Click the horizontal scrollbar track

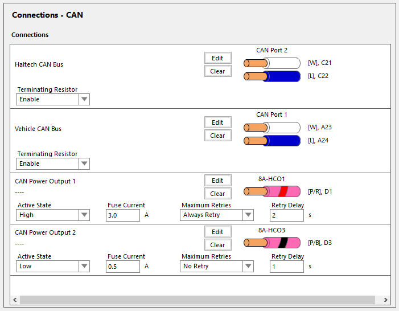[198, 300]
